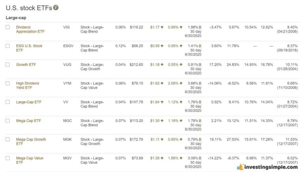The height and width of the screenshot is (172, 303).
Task: Click the 0.12% expense ratio value
Action: pos(121,46)
